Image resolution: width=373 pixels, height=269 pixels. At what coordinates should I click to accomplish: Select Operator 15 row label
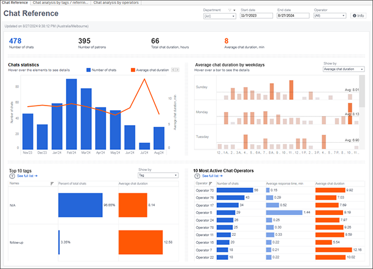(x=205, y=243)
